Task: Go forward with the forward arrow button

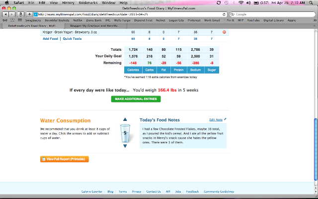Action: click(12, 14)
